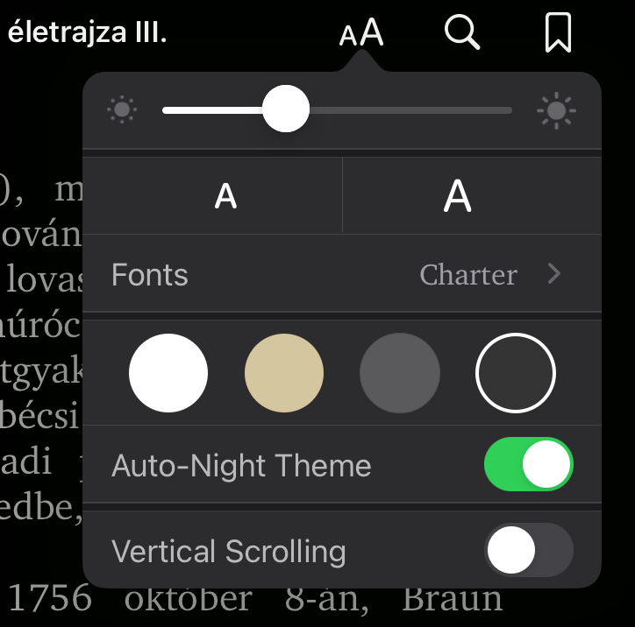Image resolution: width=635 pixels, height=627 pixels.
Task: Decrease font size with small A
Action: (225, 195)
